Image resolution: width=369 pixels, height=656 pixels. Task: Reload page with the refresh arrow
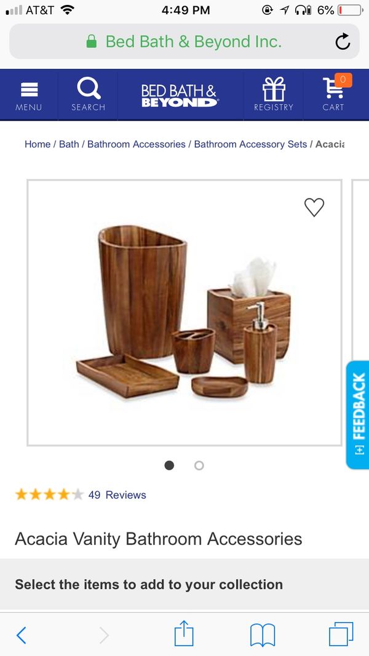[342, 41]
